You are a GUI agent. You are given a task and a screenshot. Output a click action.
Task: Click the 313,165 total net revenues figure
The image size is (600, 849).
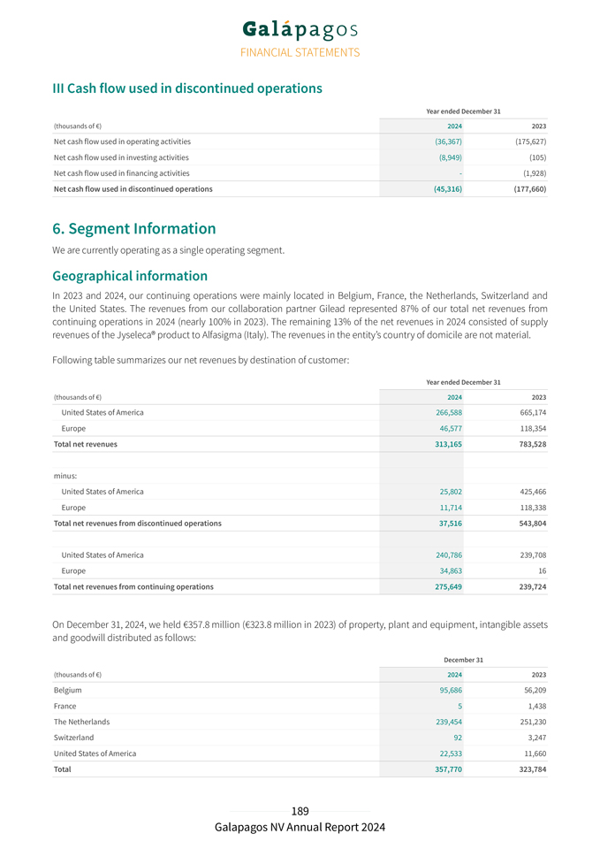click(x=448, y=444)
